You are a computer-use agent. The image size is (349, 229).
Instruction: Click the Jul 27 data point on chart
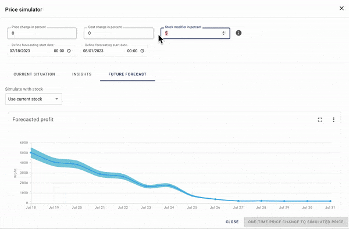click(238, 201)
